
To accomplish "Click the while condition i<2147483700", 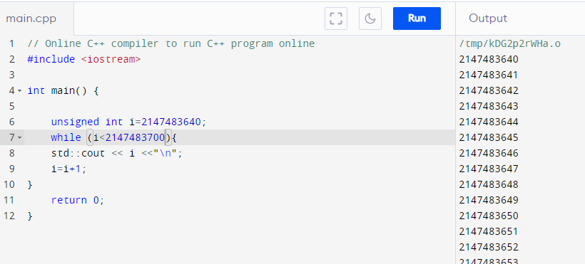I will pos(128,137).
